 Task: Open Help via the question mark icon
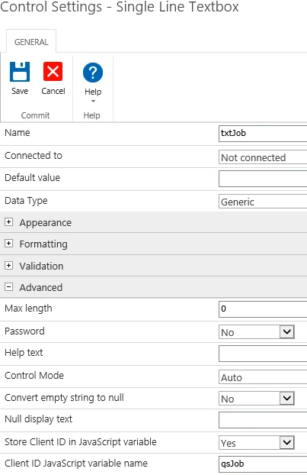[x=93, y=73]
